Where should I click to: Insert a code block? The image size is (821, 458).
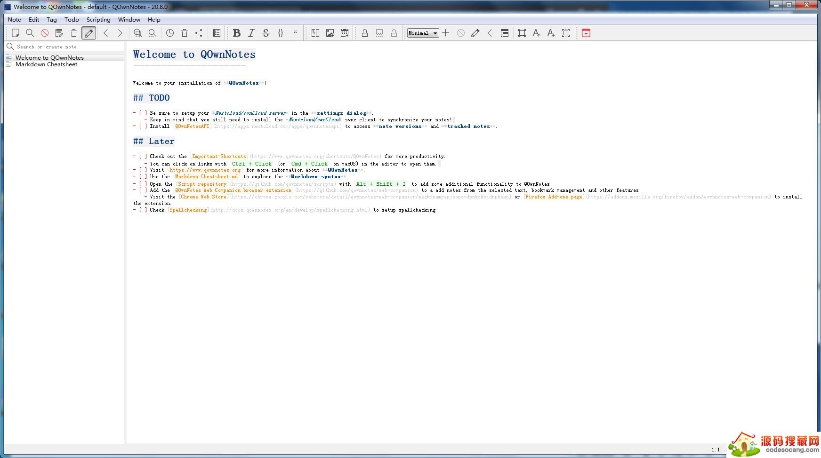pyautogui.click(x=281, y=33)
